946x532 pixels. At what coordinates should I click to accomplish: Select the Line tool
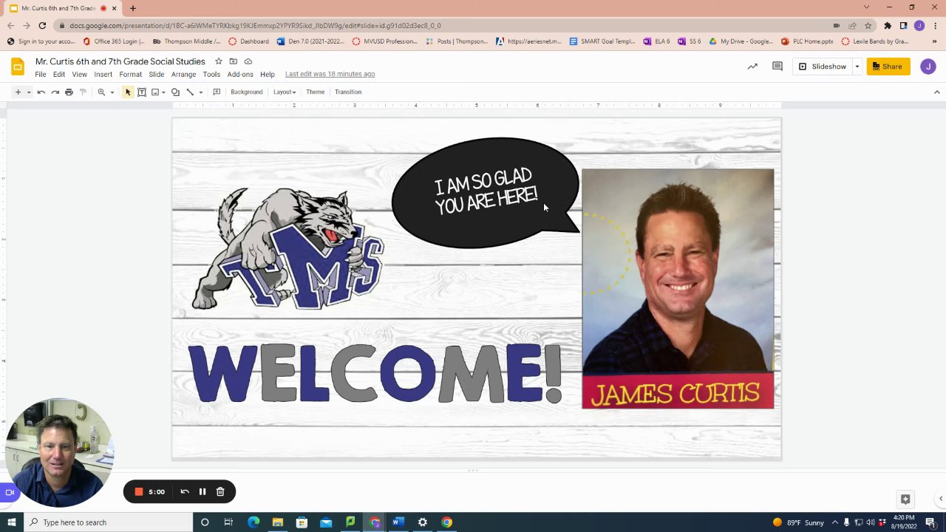coord(190,92)
